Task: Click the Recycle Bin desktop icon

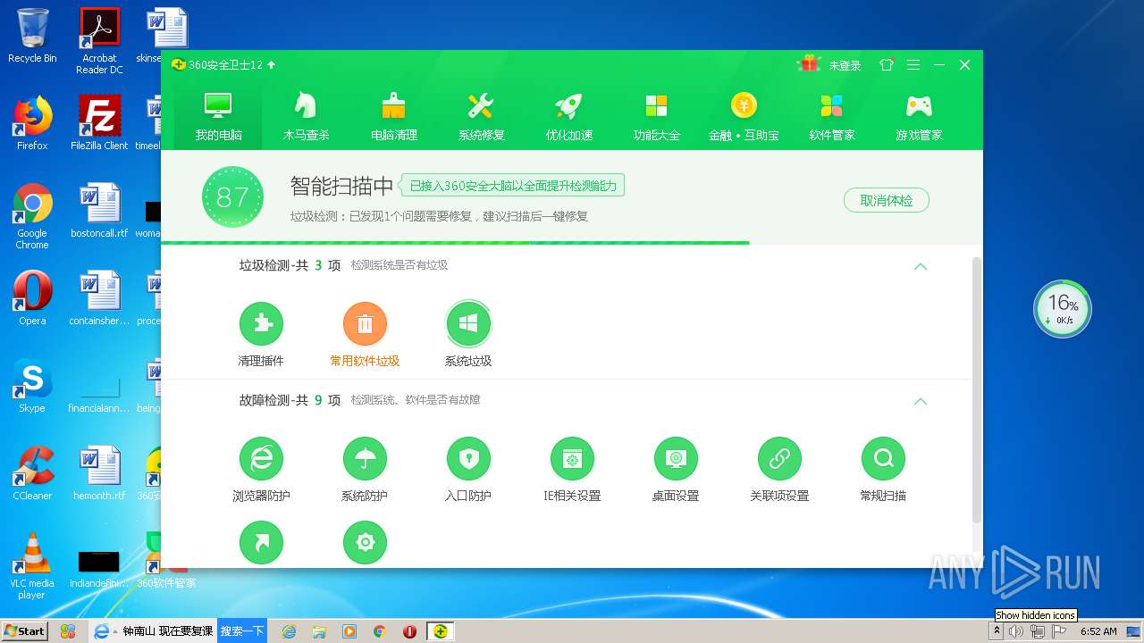Action: pos(32,36)
